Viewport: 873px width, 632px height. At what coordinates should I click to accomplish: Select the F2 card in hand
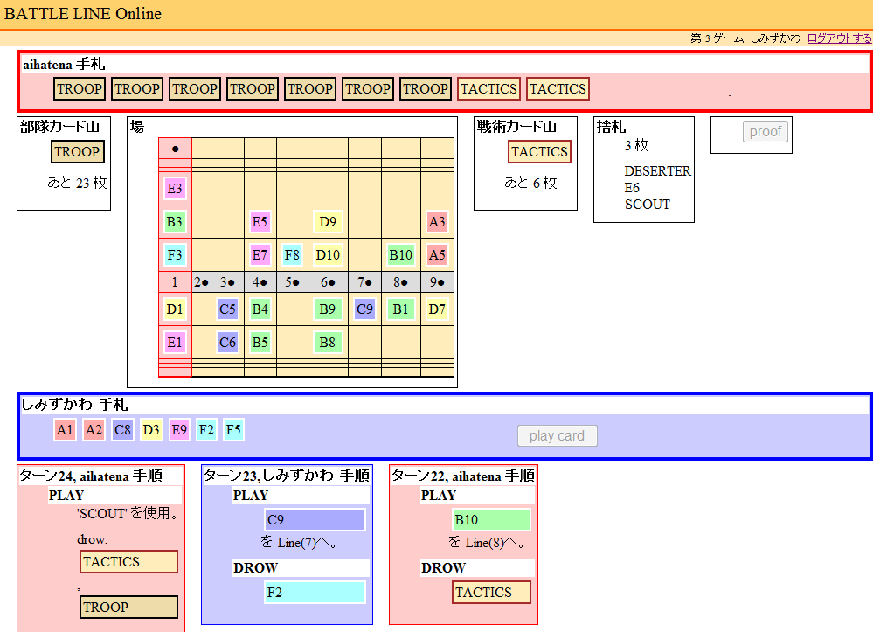pyautogui.click(x=206, y=430)
